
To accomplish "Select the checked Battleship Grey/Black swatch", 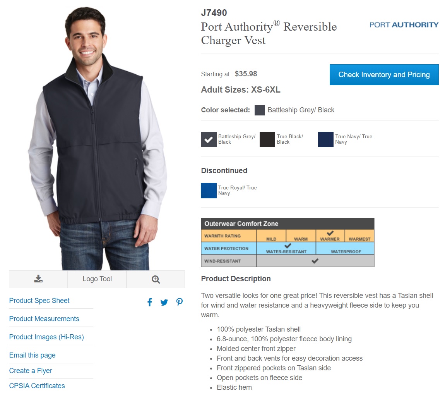I will [209, 139].
